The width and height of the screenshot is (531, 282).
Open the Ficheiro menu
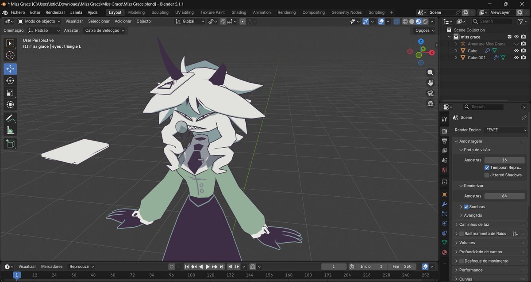coord(18,12)
